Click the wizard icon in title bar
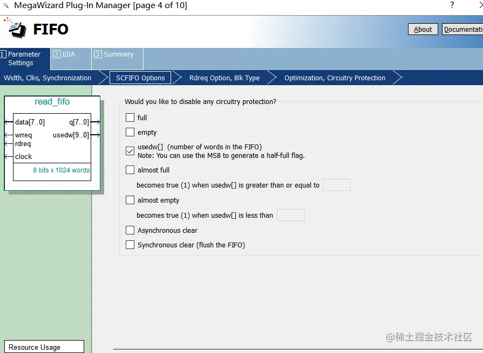This screenshot has height=353, width=483. point(6,5)
